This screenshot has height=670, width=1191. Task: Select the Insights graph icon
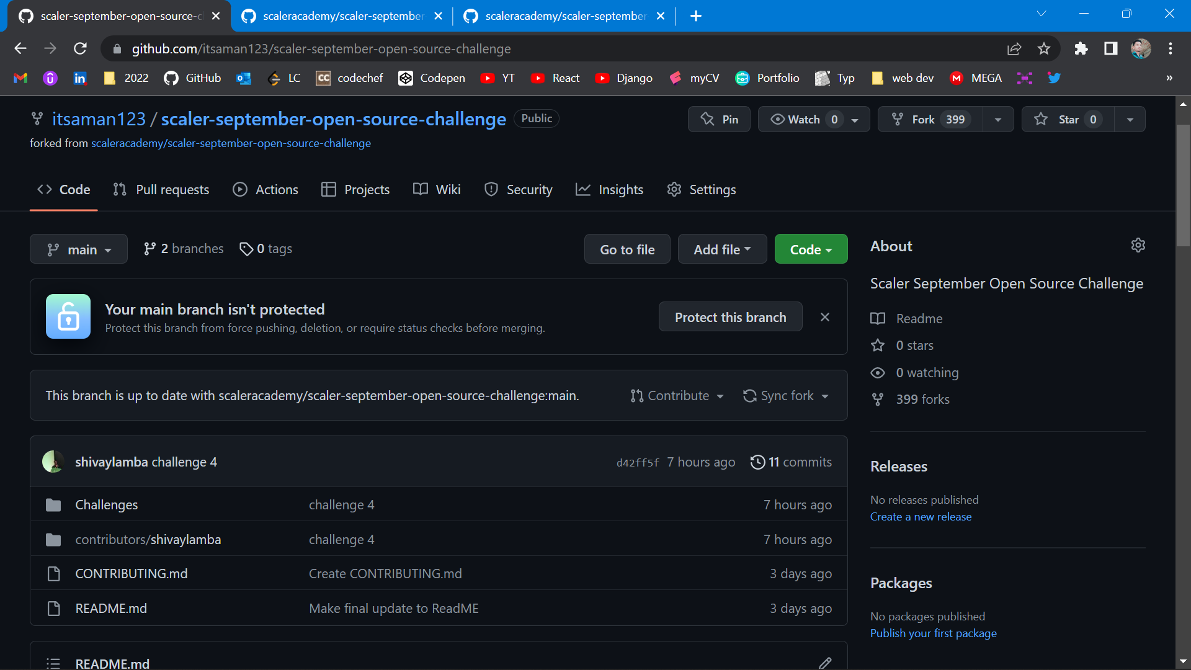[x=584, y=189]
